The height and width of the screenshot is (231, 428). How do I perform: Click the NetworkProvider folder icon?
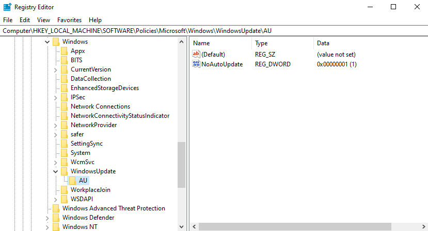[64, 125]
